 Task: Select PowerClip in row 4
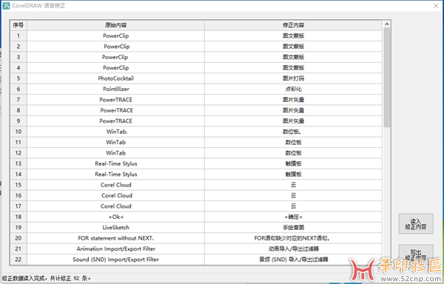(x=115, y=68)
